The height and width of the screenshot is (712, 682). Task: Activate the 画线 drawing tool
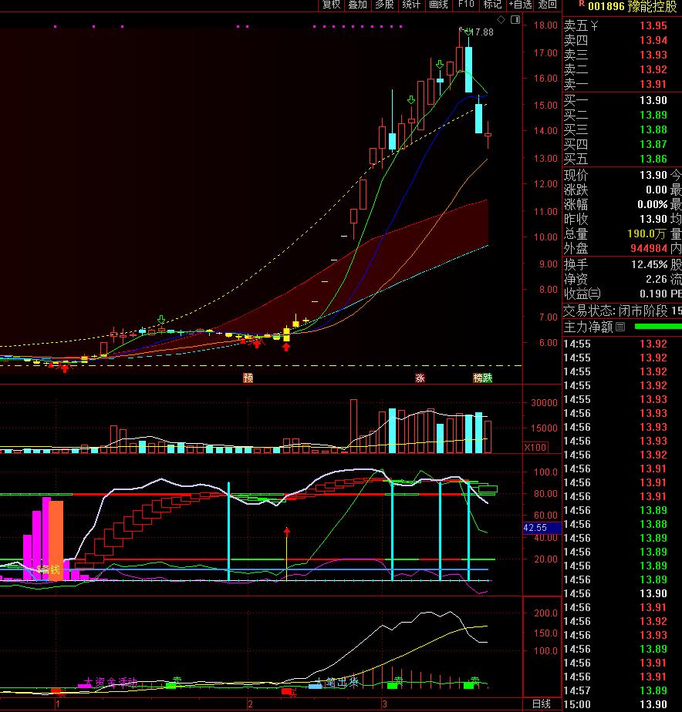pos(438,5)
